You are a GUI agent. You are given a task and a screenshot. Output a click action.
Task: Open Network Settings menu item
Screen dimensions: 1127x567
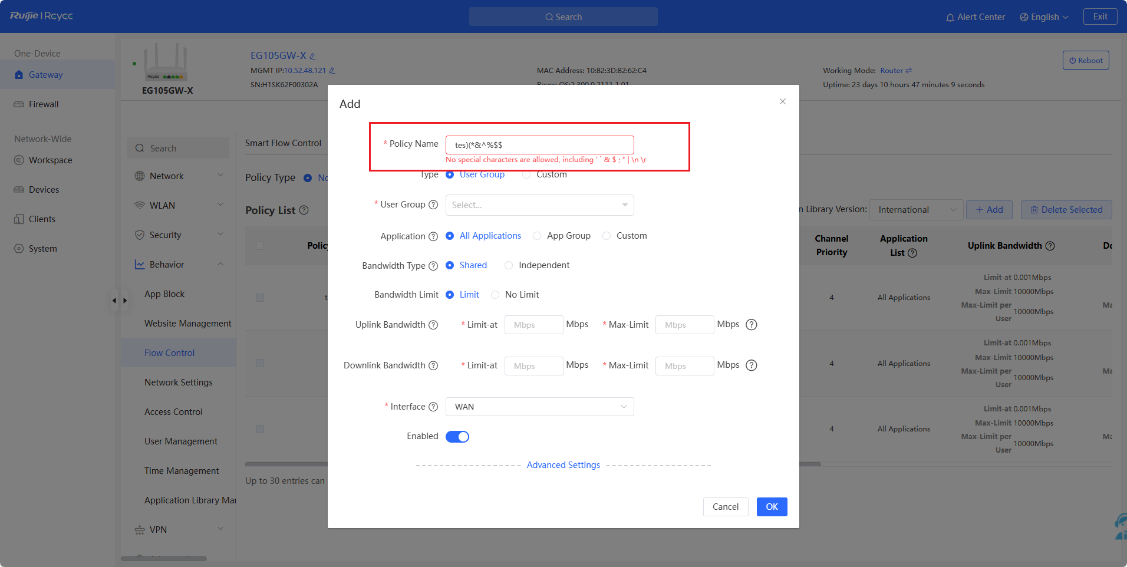point(179,383)
